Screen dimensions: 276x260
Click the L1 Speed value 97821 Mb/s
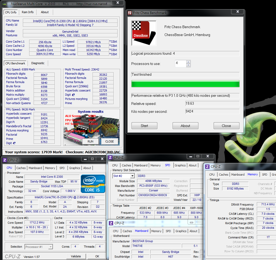click(x=93, y=42)
